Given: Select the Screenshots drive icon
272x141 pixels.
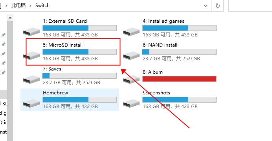Looking at the screenshot, I should (x=131, y=103).
